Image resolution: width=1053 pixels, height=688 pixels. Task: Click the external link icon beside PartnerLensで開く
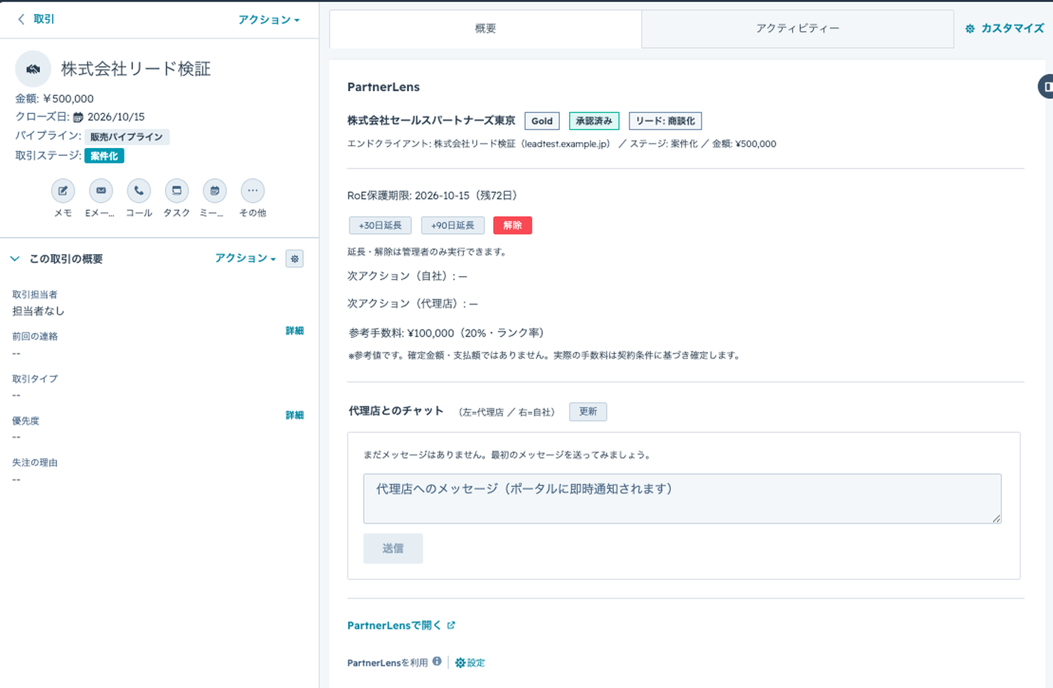451,625
